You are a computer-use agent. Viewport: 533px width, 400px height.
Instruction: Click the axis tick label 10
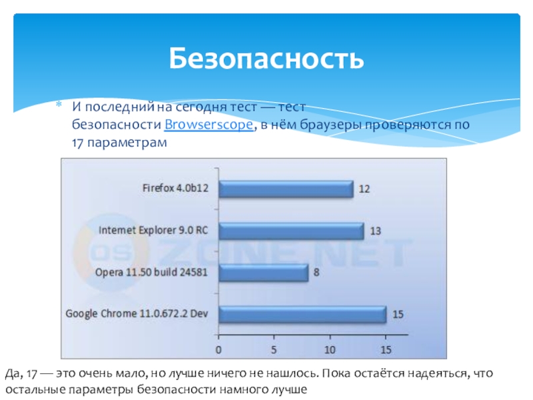point(330,349)
